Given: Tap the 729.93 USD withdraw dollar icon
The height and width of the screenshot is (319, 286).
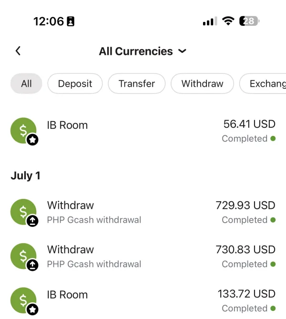Looking at the screenshot, I should click(23, 212).
